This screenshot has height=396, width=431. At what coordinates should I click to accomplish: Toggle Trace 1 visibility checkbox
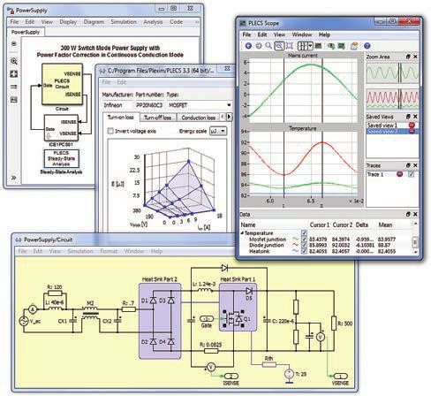tap(411, 174)
